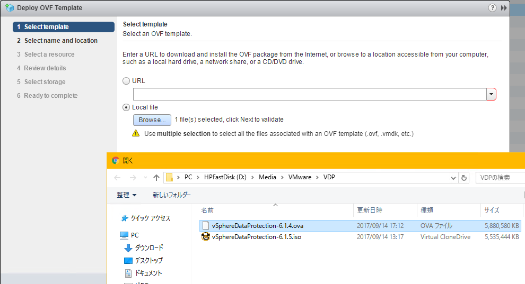Click step 3 Select a resource
This screenshot has width=525, height=284.
tap(46, 54)
